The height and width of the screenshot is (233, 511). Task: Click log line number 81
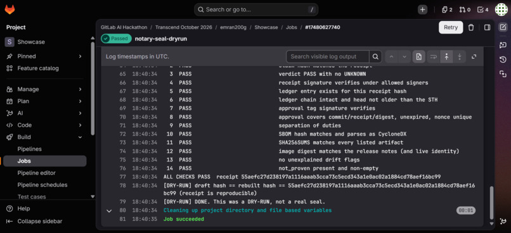[122, 219]
